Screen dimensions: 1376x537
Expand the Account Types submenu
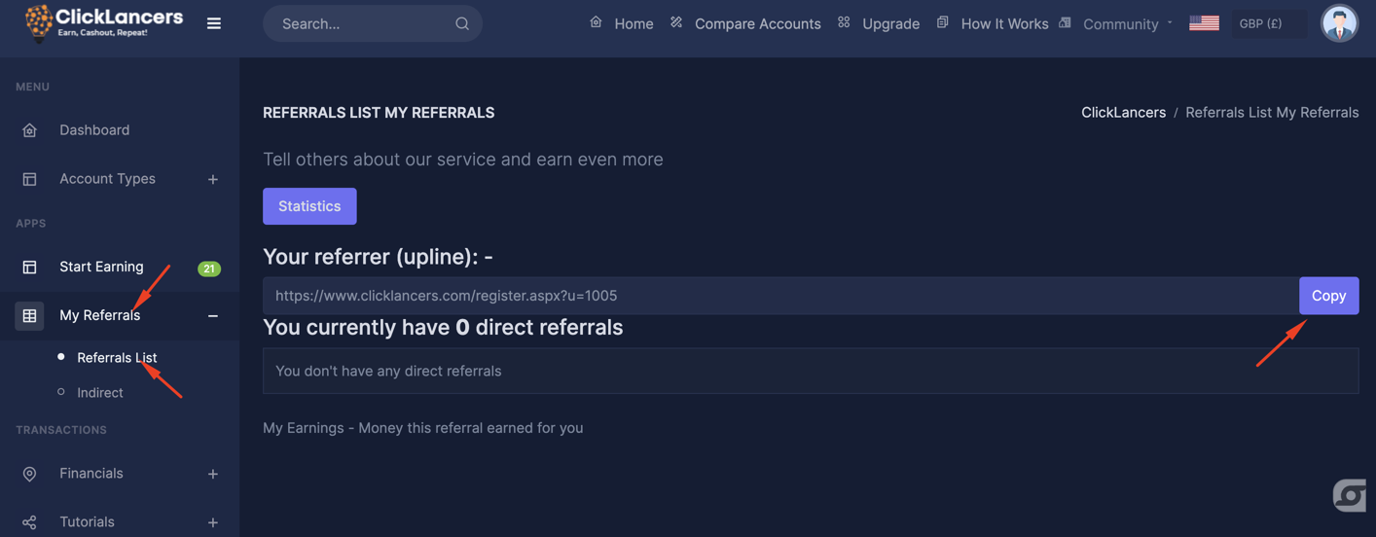point(212,179)
